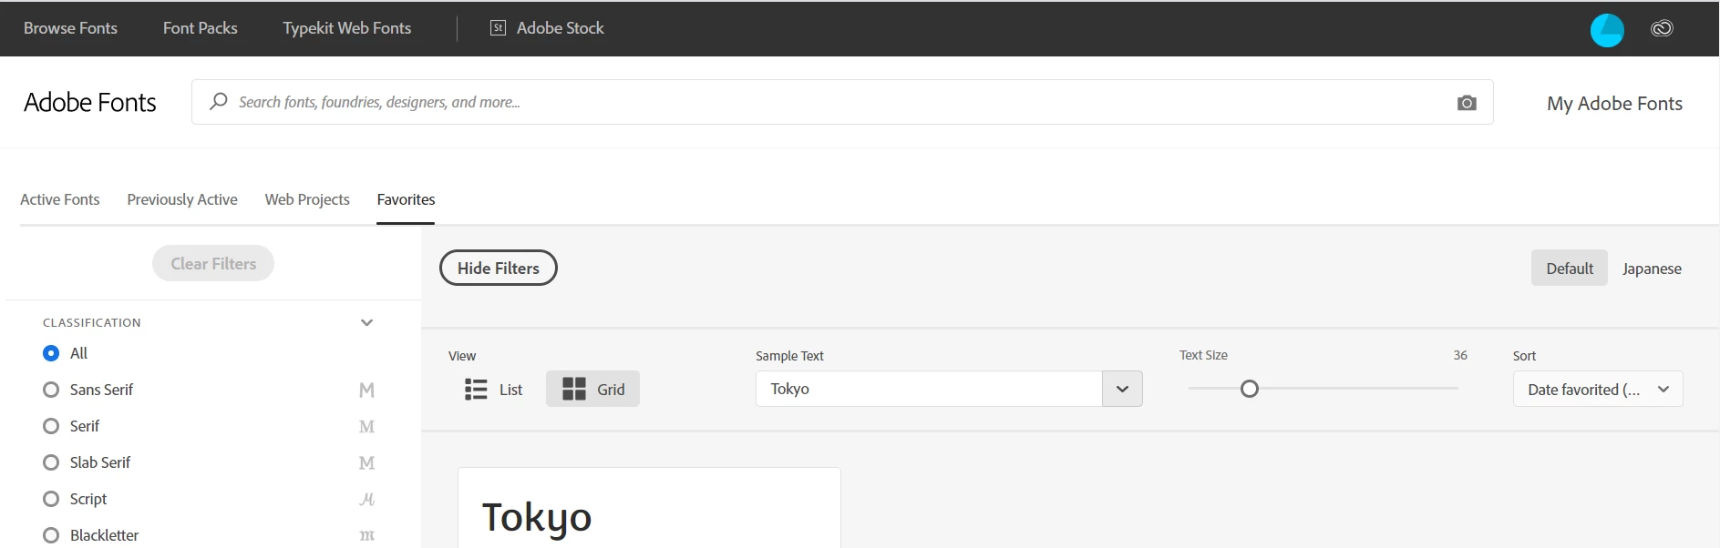The width and height of the screenshot is (1720, 548).
Task: Go to Browse Fonts menu
Action: coord(70,28)
